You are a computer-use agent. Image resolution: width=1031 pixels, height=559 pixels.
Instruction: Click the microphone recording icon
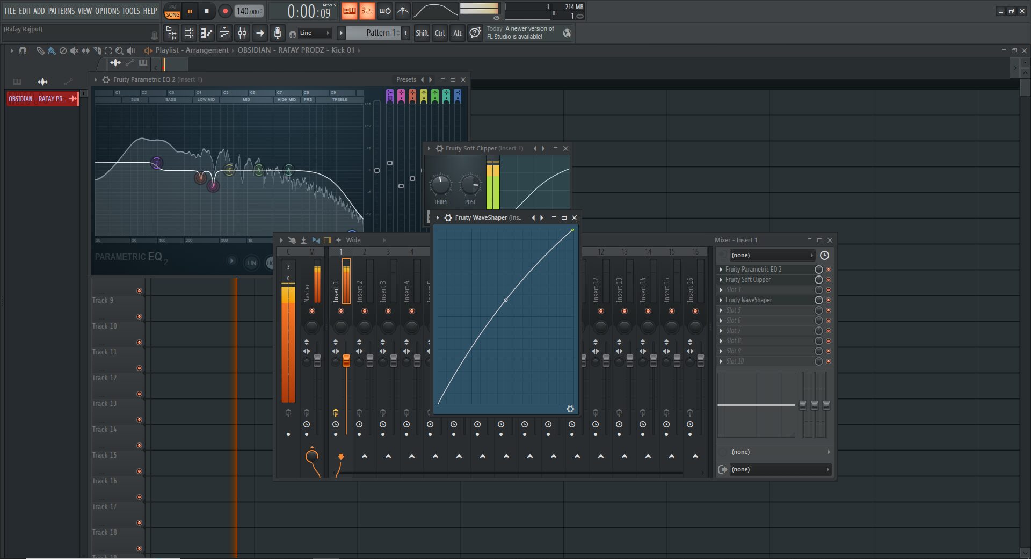[x=277, y=33]
